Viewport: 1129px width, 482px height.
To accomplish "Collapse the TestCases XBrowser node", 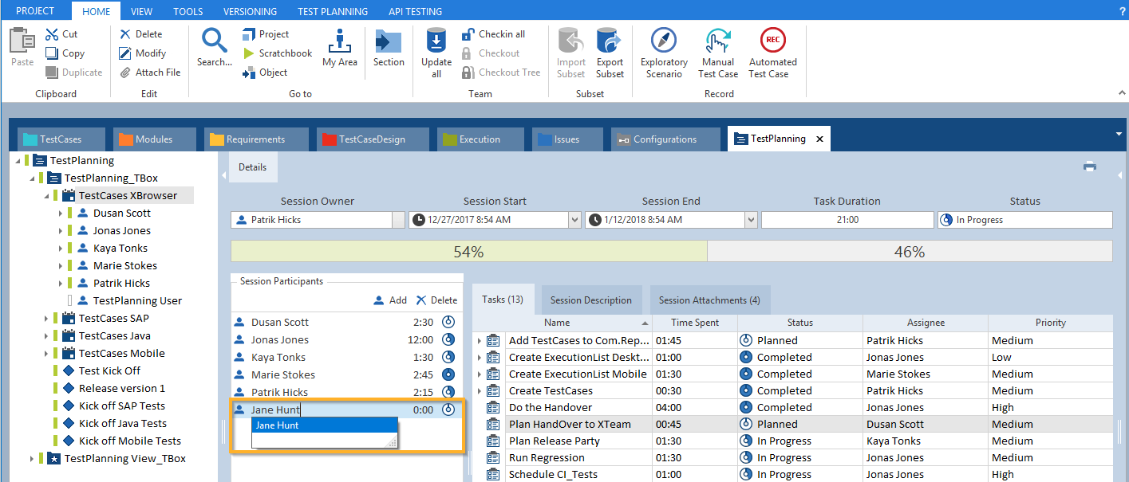I will pyautogui.click(x=46, y=196).
